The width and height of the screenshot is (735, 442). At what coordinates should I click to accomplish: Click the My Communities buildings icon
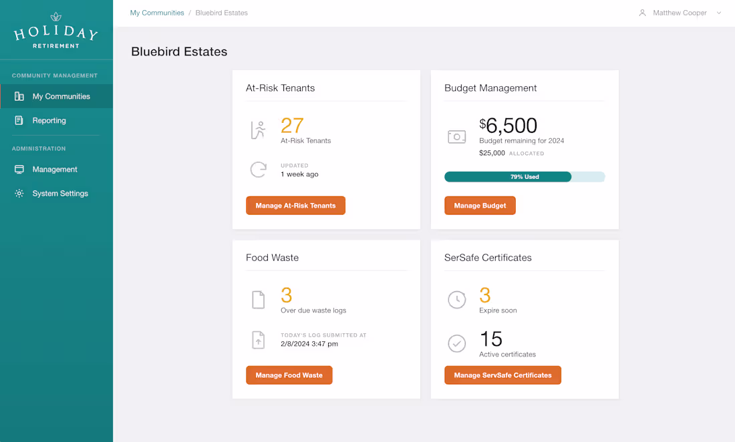coord(19,96)
